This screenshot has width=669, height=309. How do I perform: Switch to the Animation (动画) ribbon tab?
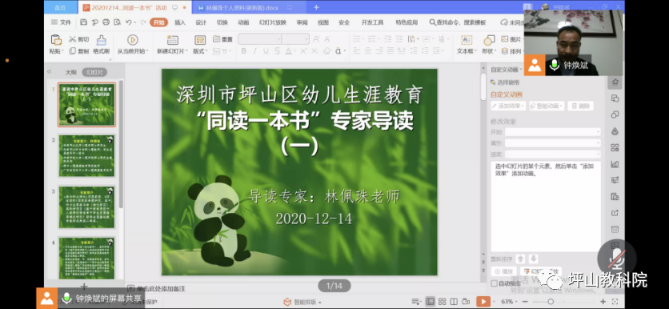click(243, 22)
